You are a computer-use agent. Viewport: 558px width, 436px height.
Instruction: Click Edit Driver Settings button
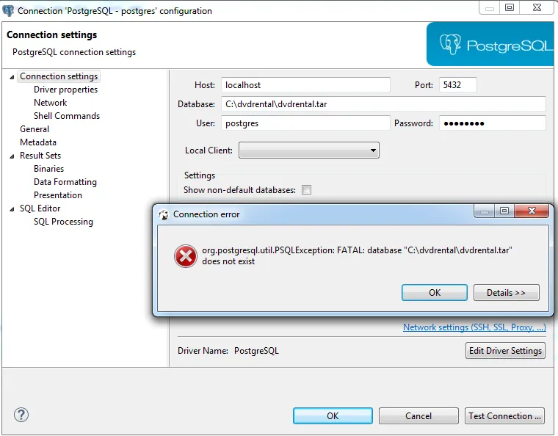[x=505, y=351]
